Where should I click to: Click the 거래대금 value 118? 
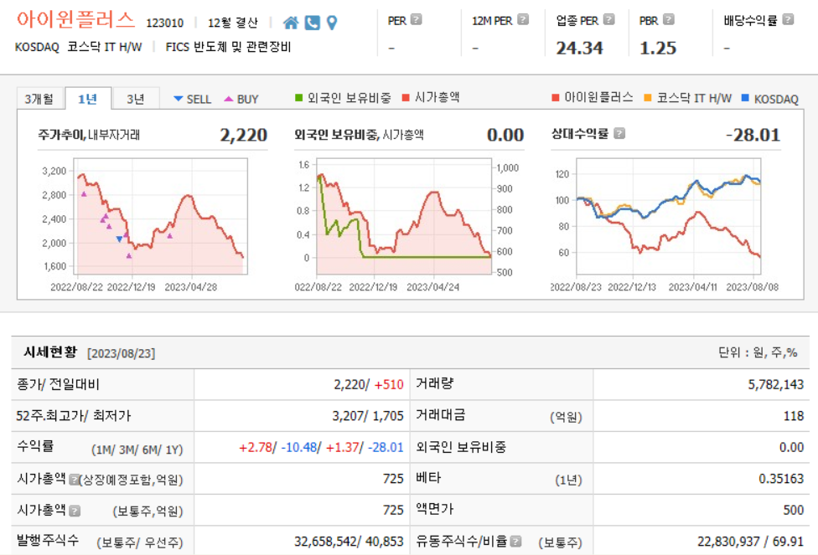coord(794,416)
